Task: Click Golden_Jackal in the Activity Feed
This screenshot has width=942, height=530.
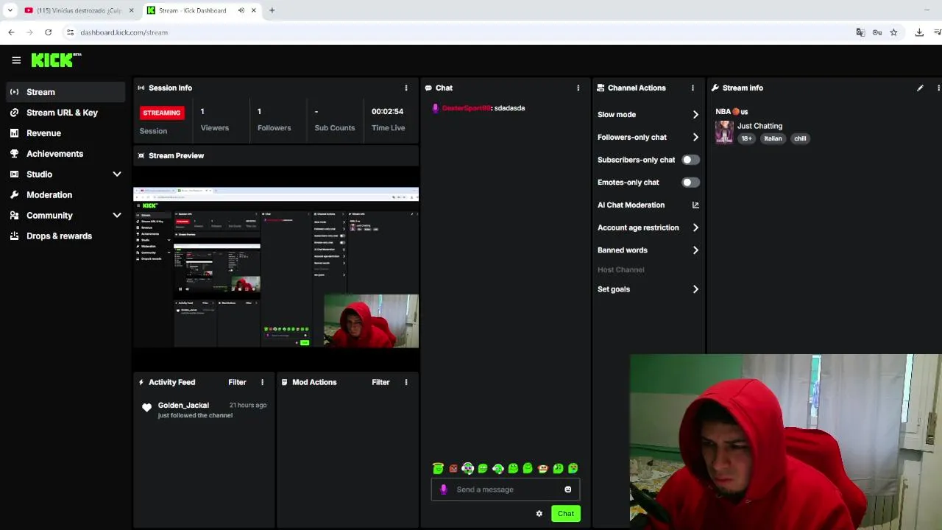Action: (183, 405)
